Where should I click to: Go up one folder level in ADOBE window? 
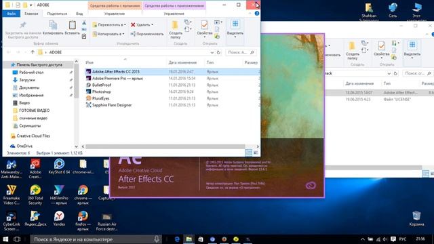coord(33,52)
